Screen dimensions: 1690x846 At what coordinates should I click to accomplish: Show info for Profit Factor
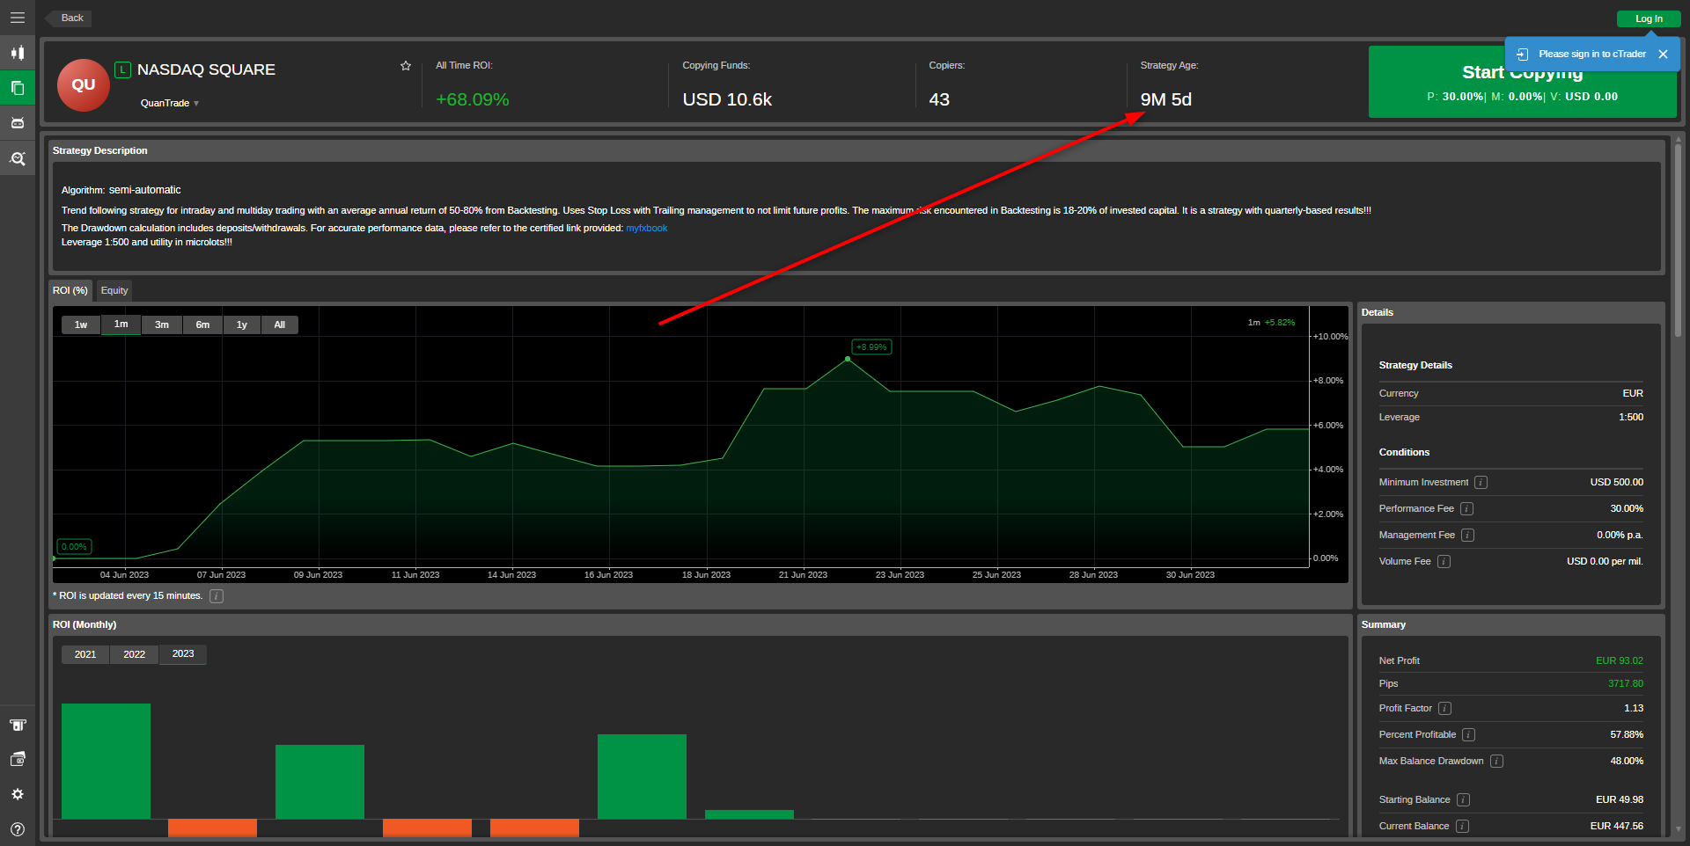point(1444,708)
